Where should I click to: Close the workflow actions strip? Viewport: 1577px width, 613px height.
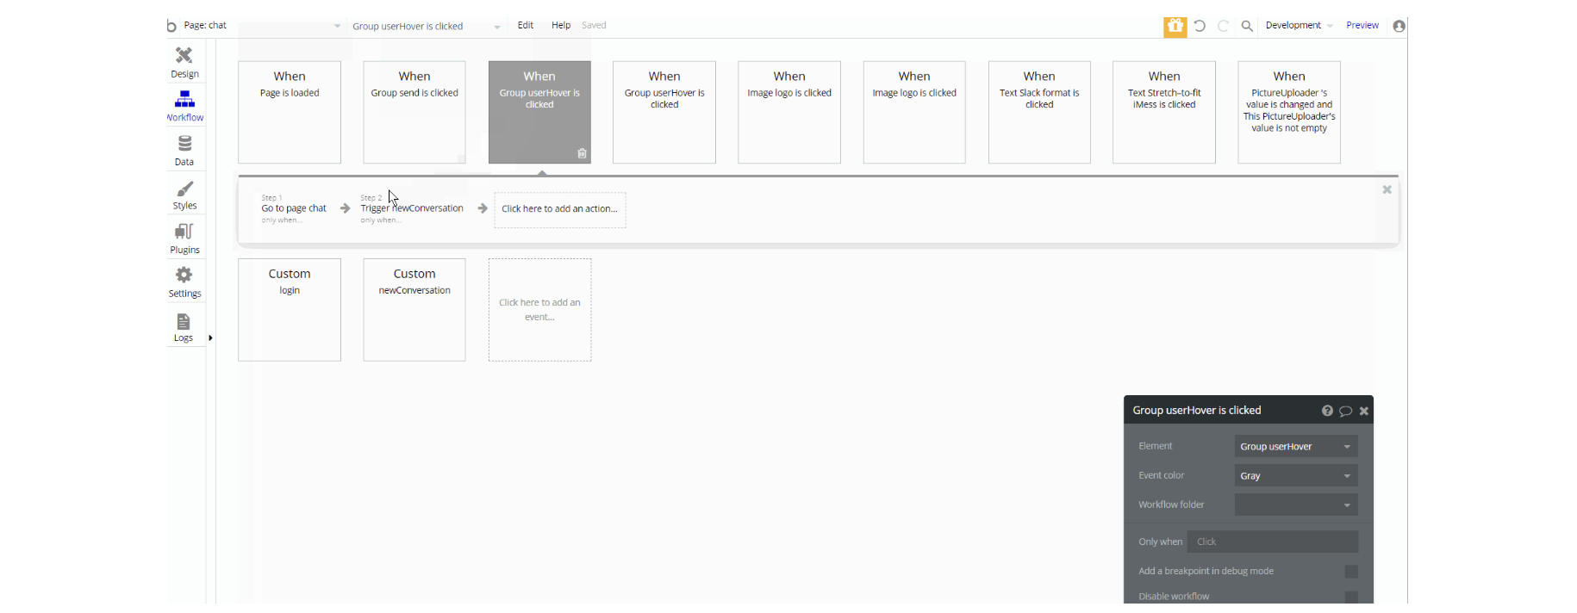click(1387, 189)
